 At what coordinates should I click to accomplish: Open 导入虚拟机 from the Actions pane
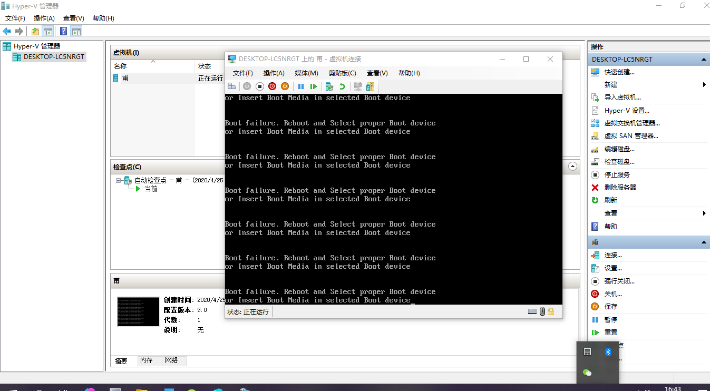pyautogui.click(x=623, y=97)
